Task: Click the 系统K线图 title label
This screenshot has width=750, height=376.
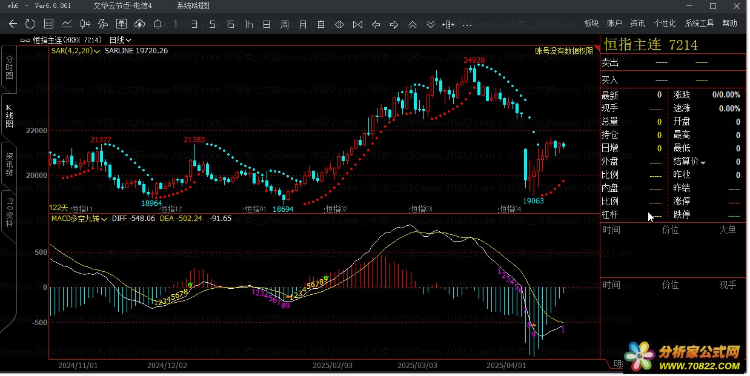Action: [x=193, y=5]
